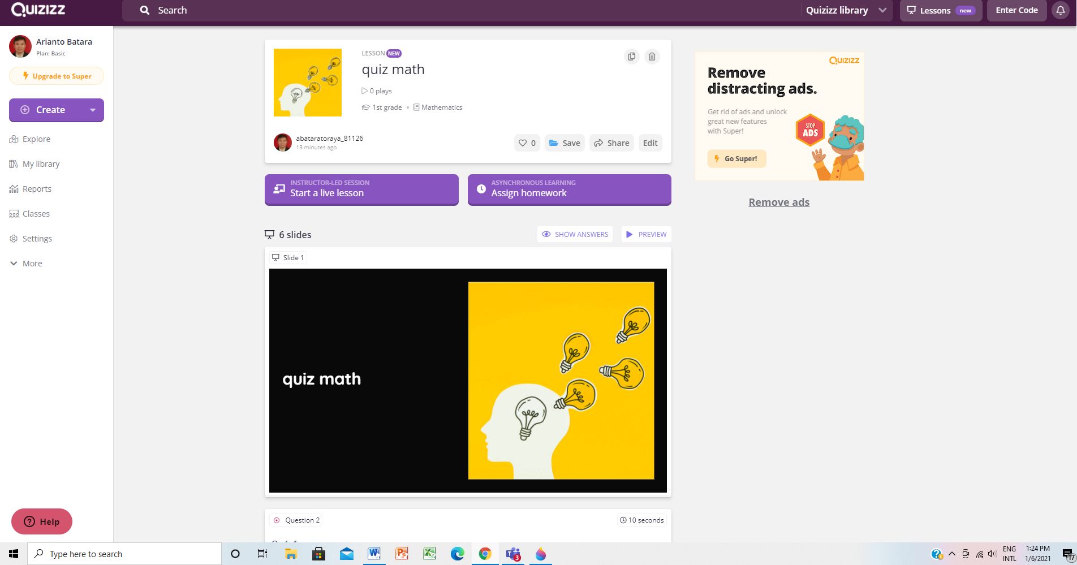Click the Question 2 label
1077x565 pixels.
pyautogui.click(x=296, y=520)
